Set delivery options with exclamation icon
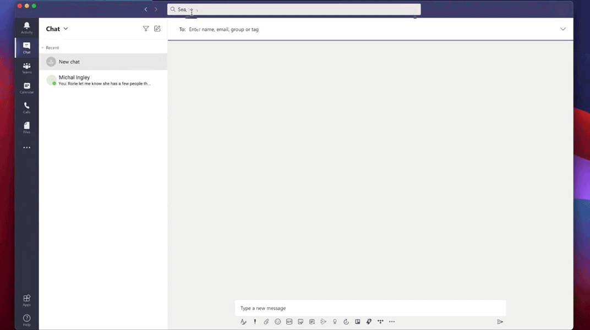The width and height of the screenshot is (590, 330). [255, 322]
